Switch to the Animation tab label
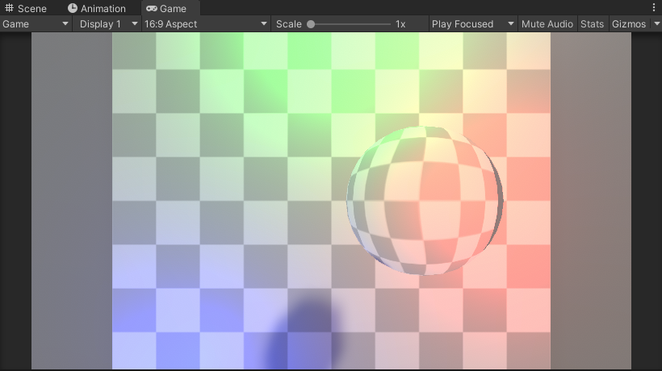Viewport: 662px width, 371px height. click(103, 8)
